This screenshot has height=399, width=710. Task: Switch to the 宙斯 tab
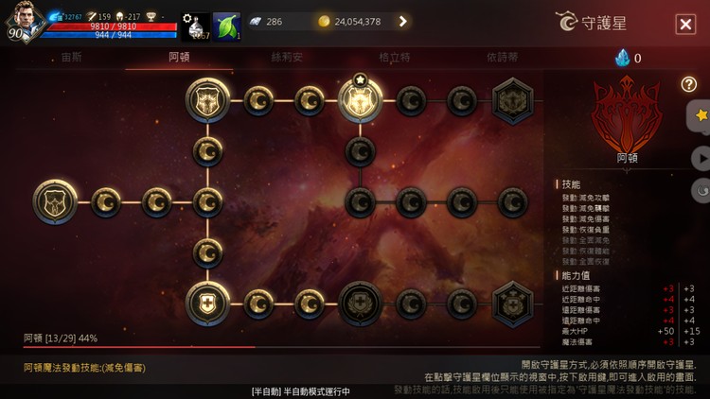72,58
